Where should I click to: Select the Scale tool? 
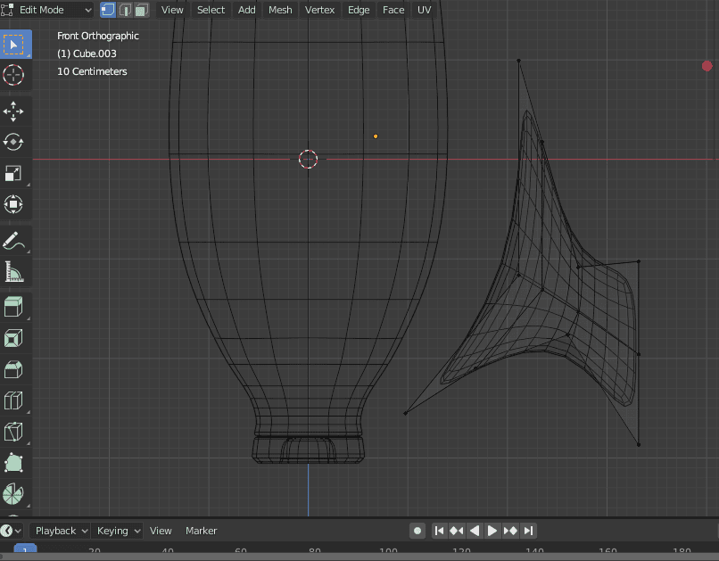click(x=15, y=173)
